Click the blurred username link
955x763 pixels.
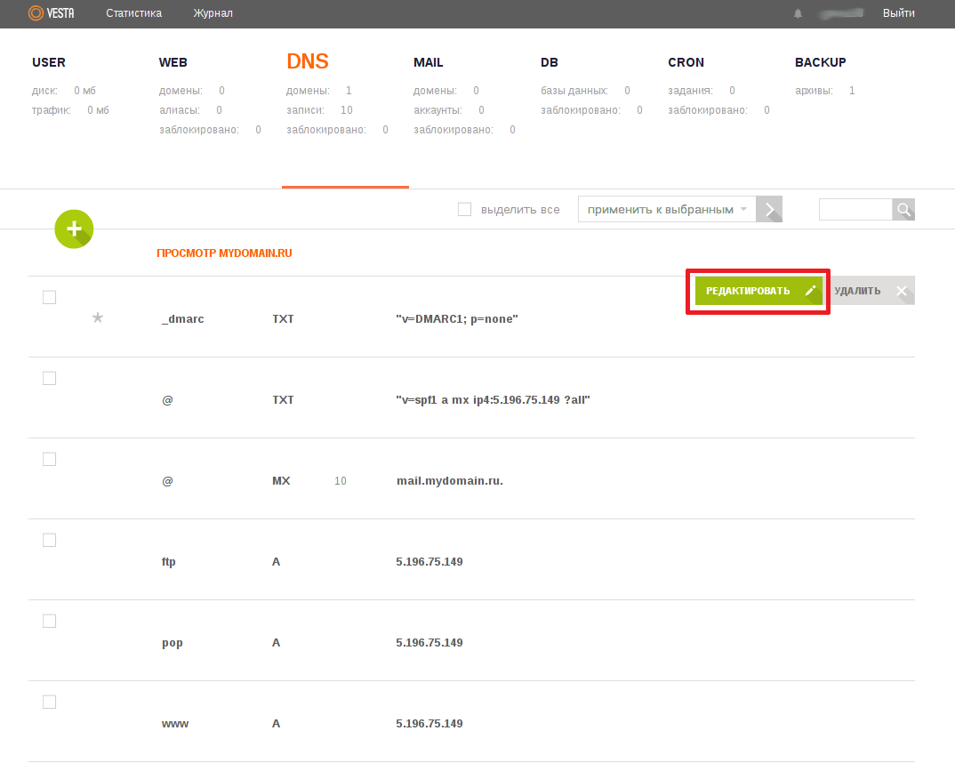click(841, 13)
